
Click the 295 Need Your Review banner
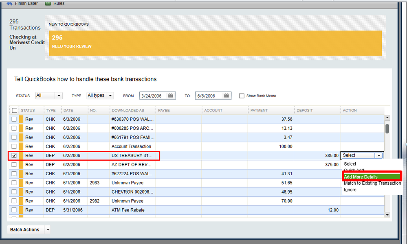[x=215, y=43]
